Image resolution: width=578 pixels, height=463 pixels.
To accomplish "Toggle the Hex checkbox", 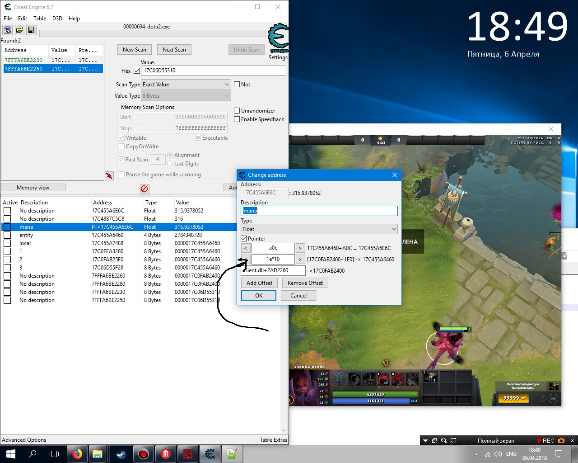I will point(136,71).
